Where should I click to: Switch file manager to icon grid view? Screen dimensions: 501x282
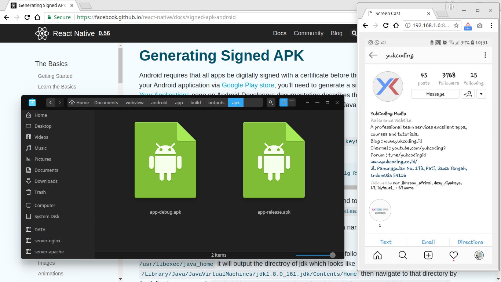pos(284,102)
